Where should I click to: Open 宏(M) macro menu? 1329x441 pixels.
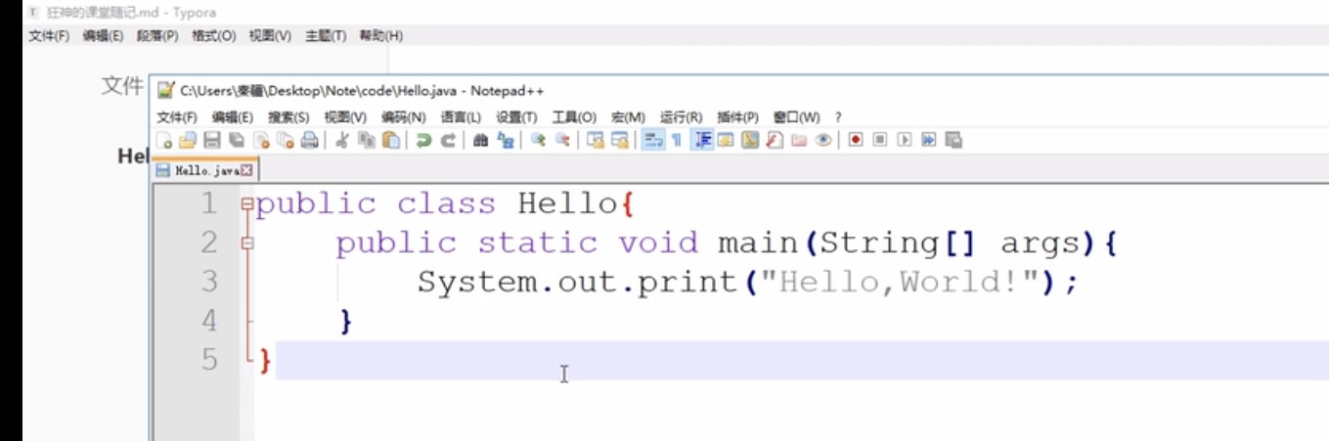pyautogui.click(x=628, y=116)
